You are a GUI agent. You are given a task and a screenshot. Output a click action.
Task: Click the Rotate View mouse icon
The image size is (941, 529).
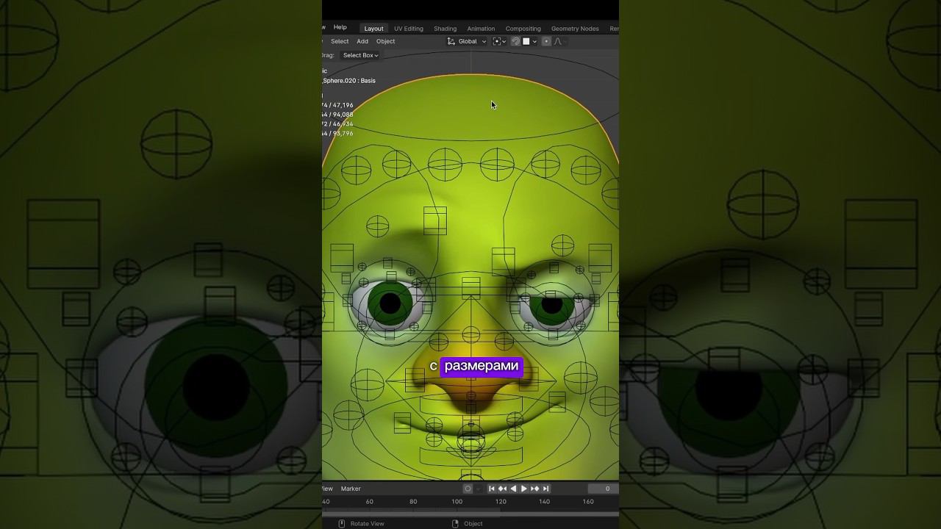click(342, 523)
